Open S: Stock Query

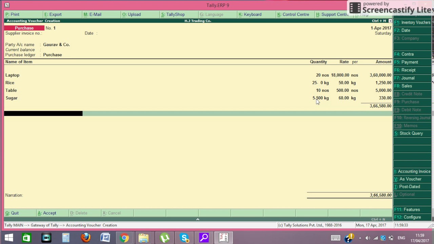tap(412, 134)
